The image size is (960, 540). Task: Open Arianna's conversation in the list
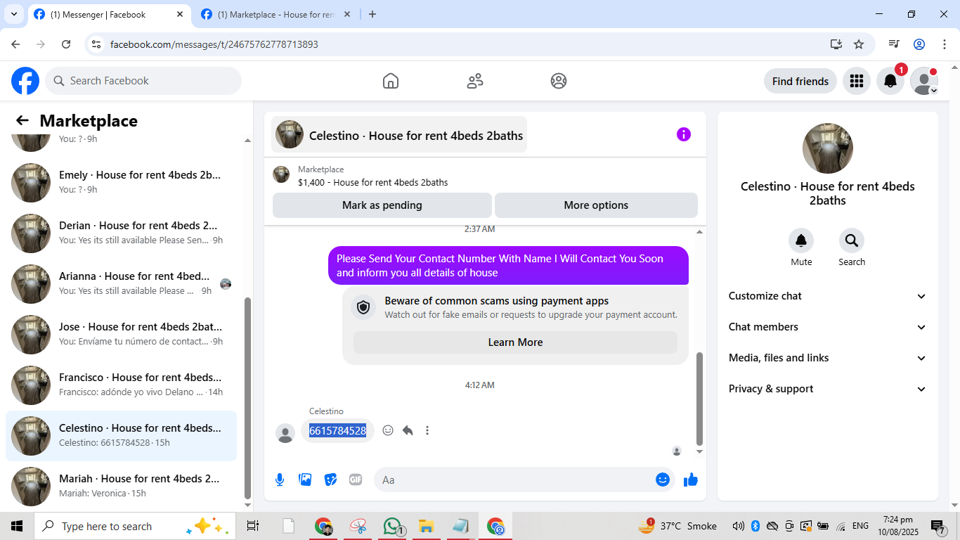(121, 284)
